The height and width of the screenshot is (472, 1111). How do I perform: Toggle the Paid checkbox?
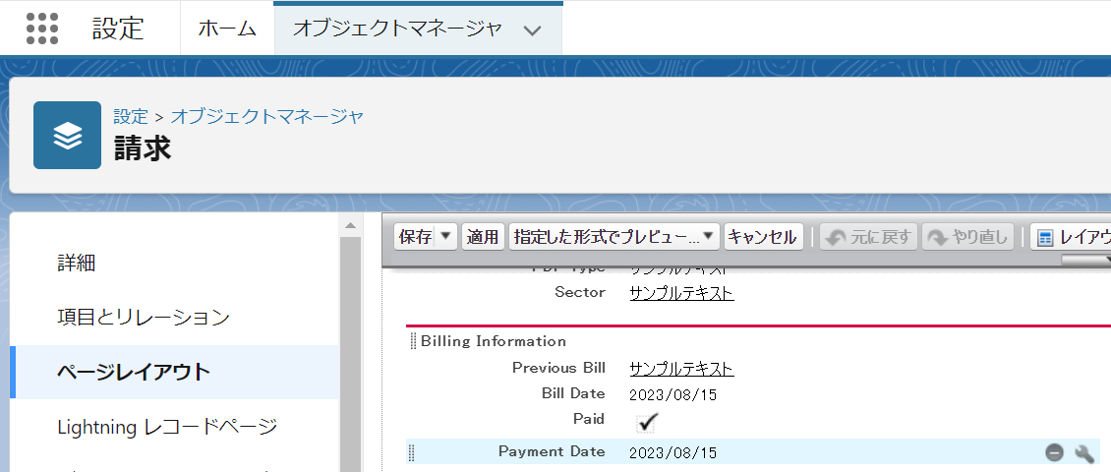coord(646,422)
